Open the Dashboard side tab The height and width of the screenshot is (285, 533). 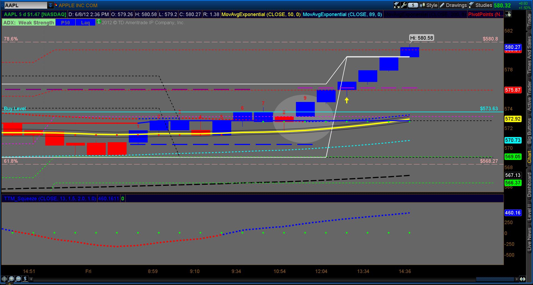[529, 185]
